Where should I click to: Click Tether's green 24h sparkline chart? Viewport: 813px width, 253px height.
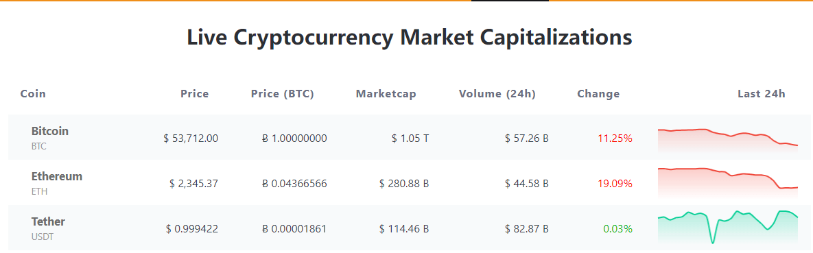tap(727, 227)
